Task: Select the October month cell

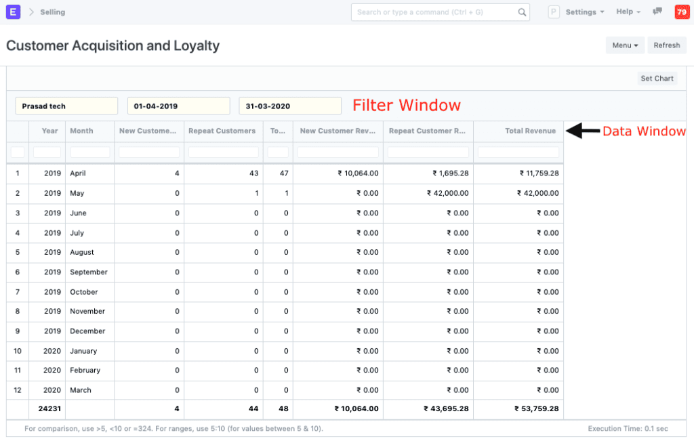Action: 90,292
